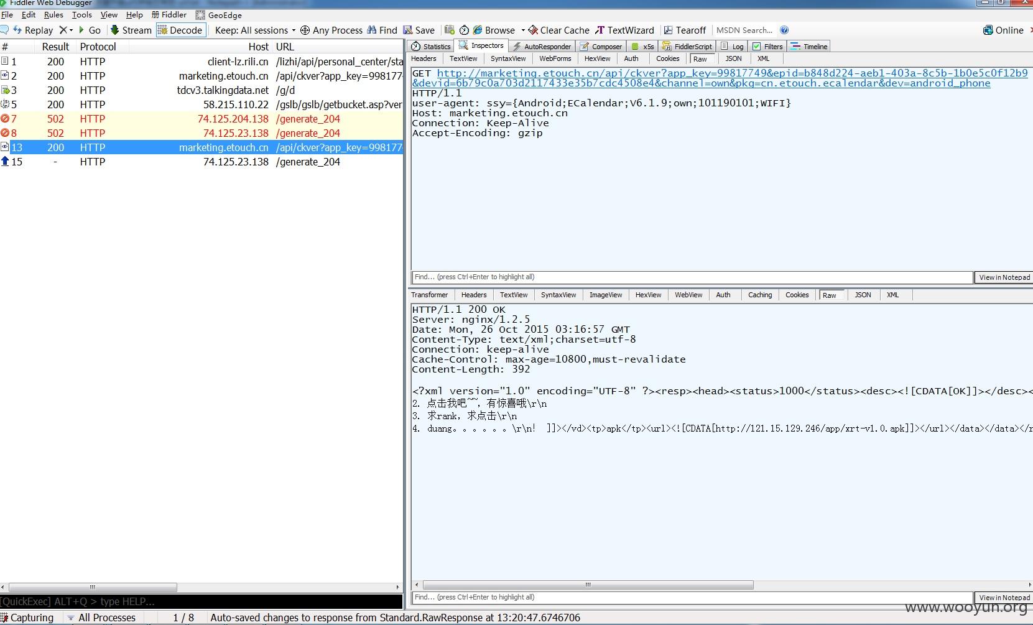Screen dimensions: 1033x625
Task: Open the Remove sessions X dropdown
Action: coord(66,30)
